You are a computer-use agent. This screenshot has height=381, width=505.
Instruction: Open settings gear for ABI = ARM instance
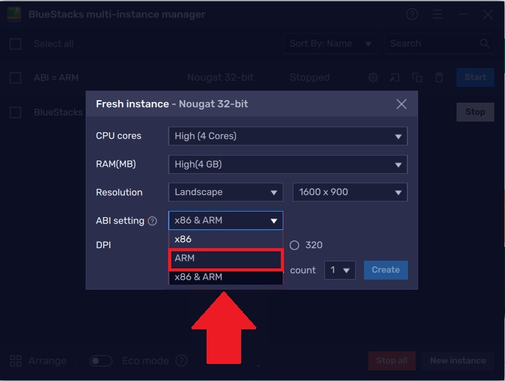373,77
